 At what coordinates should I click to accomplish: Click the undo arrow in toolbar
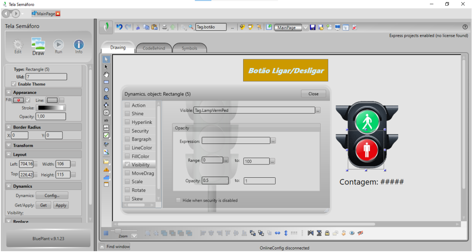click(x=119, y=27)
